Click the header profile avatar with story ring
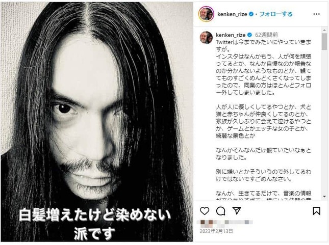 click(206, 14)
